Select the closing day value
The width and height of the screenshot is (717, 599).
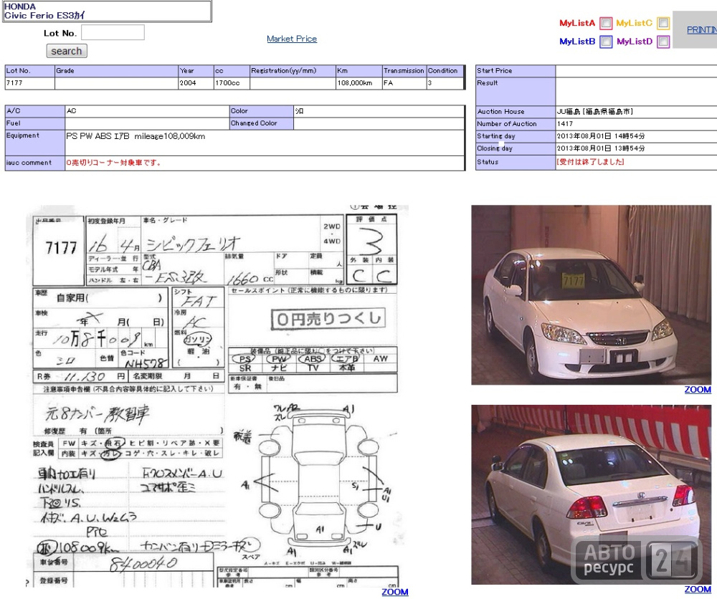click(601, 148)
